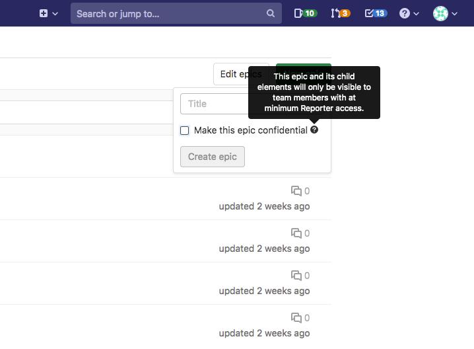Viewport: 474px width, 349px height.
Task: Click the plus icon to create new item
Action: click(x=44, y=13)
